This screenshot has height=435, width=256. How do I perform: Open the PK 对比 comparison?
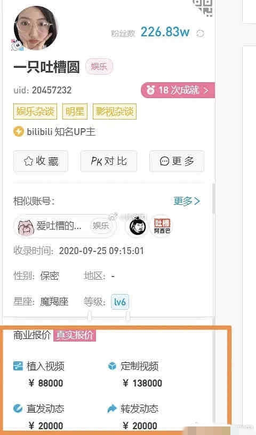[x=109, y=161]
